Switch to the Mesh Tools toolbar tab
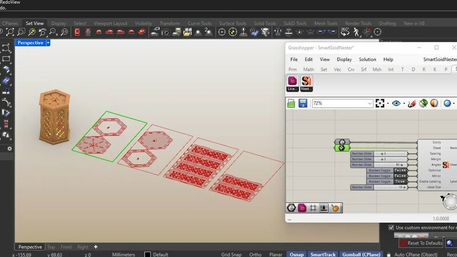This screenshot has height=257, width=457. tap(326, 23)
